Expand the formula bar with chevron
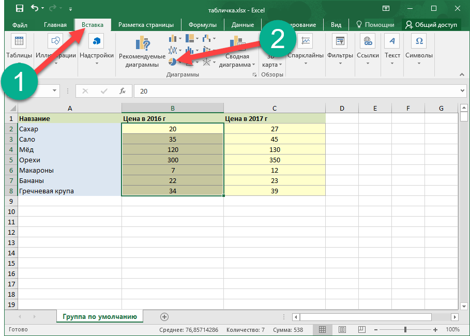 [x=463, y=91]
